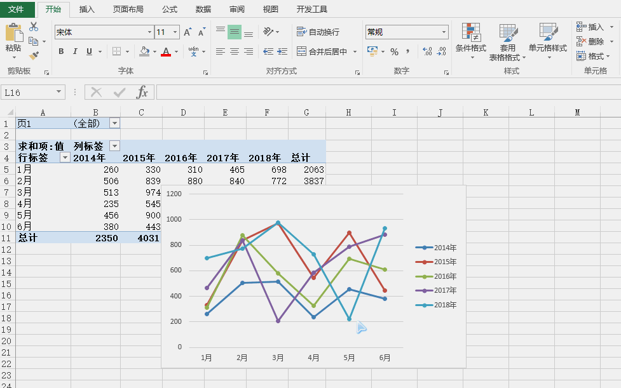Click the 自动换行 wrap text button
Screen dimensions: 621x388
click(x=318, y=32)
